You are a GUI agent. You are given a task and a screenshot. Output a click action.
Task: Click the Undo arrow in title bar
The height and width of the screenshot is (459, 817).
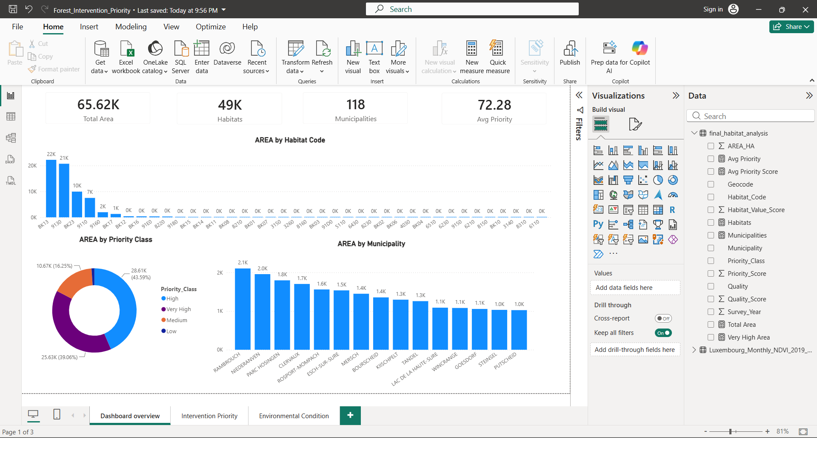pos(29,9)
